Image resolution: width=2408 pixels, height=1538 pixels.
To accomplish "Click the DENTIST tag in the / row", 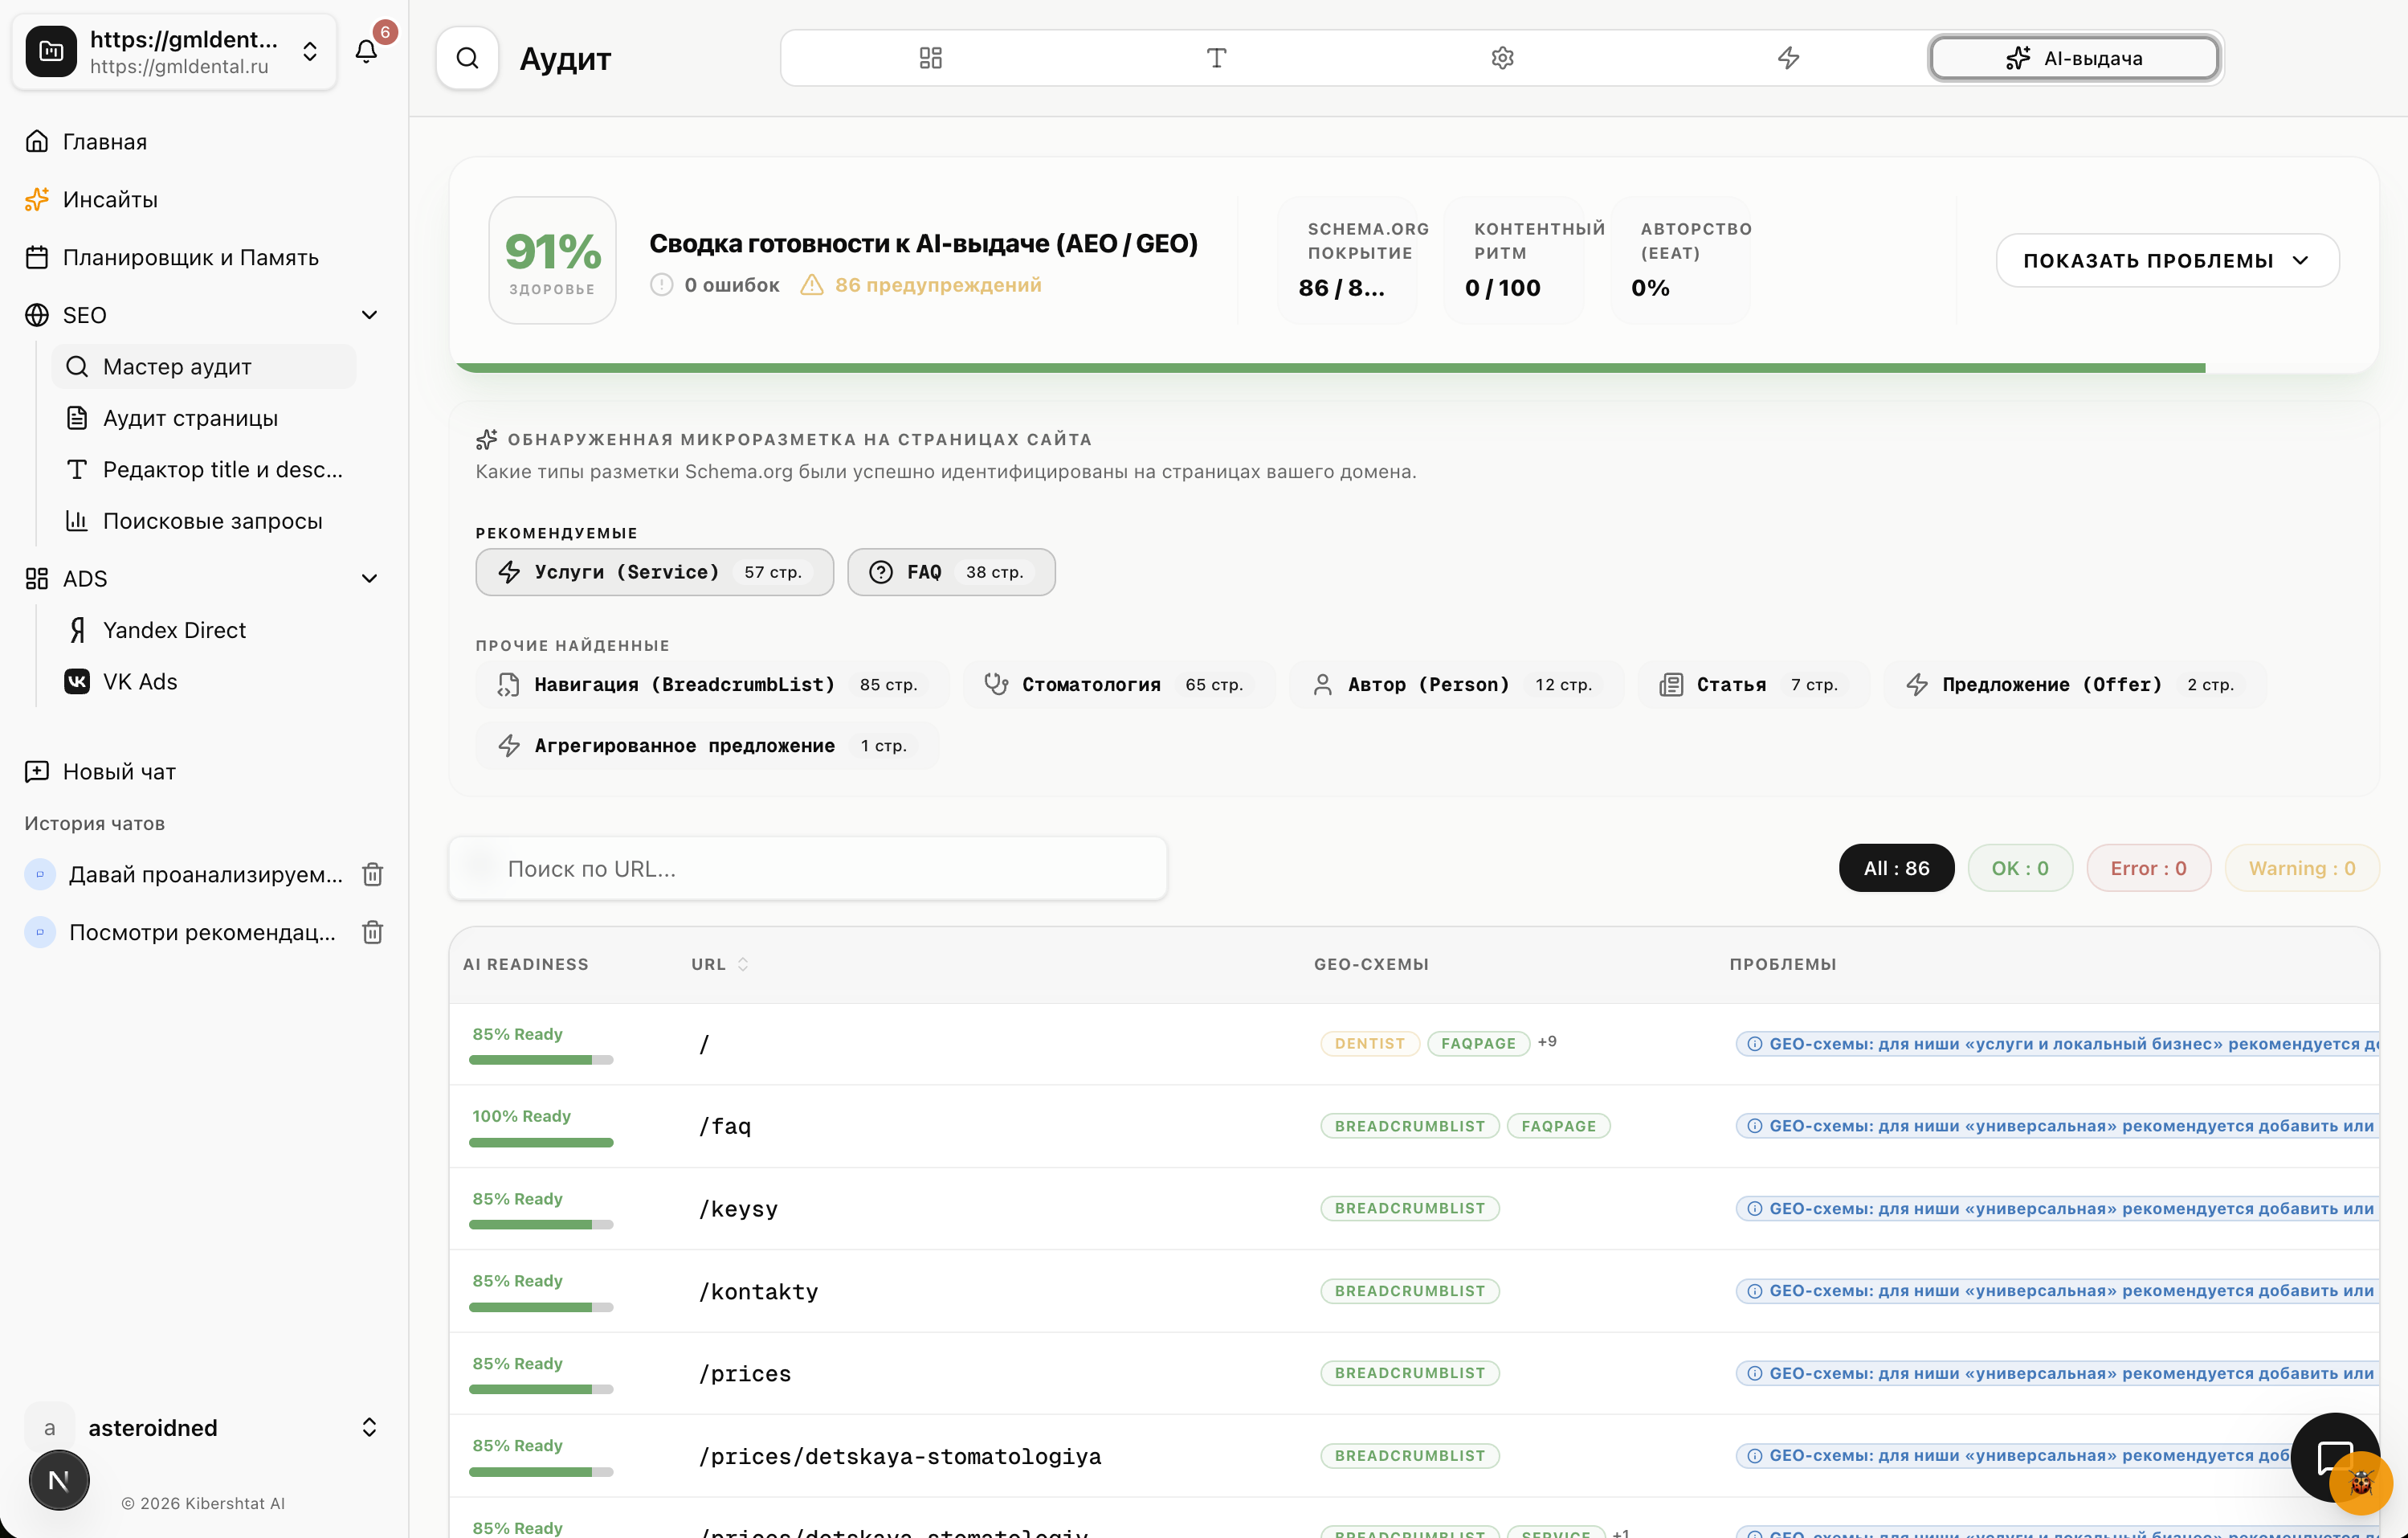I will [x=1370, y=1043].
